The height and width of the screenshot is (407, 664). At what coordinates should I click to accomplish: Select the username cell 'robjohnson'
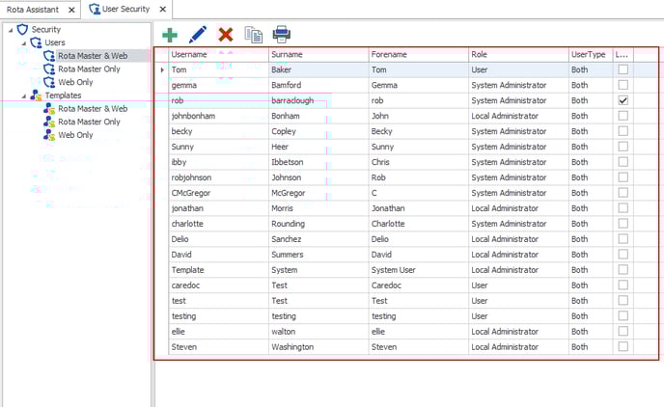218,177
